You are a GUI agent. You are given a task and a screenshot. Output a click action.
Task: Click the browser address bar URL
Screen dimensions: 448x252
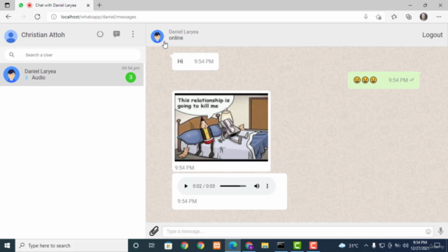[98, 17]
